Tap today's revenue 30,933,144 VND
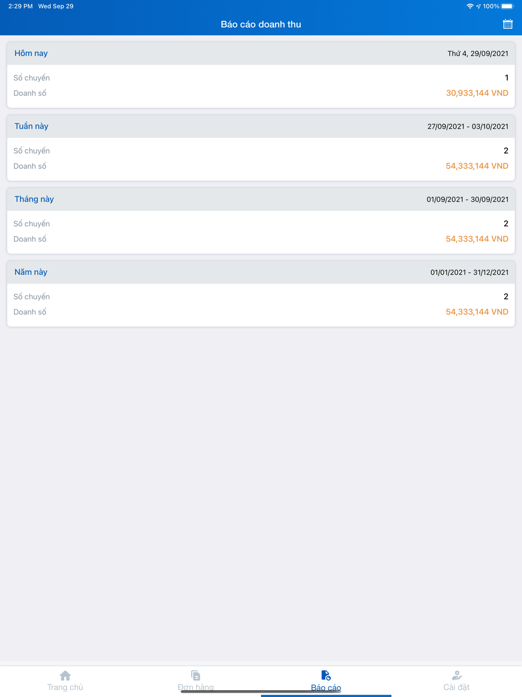 477,93
